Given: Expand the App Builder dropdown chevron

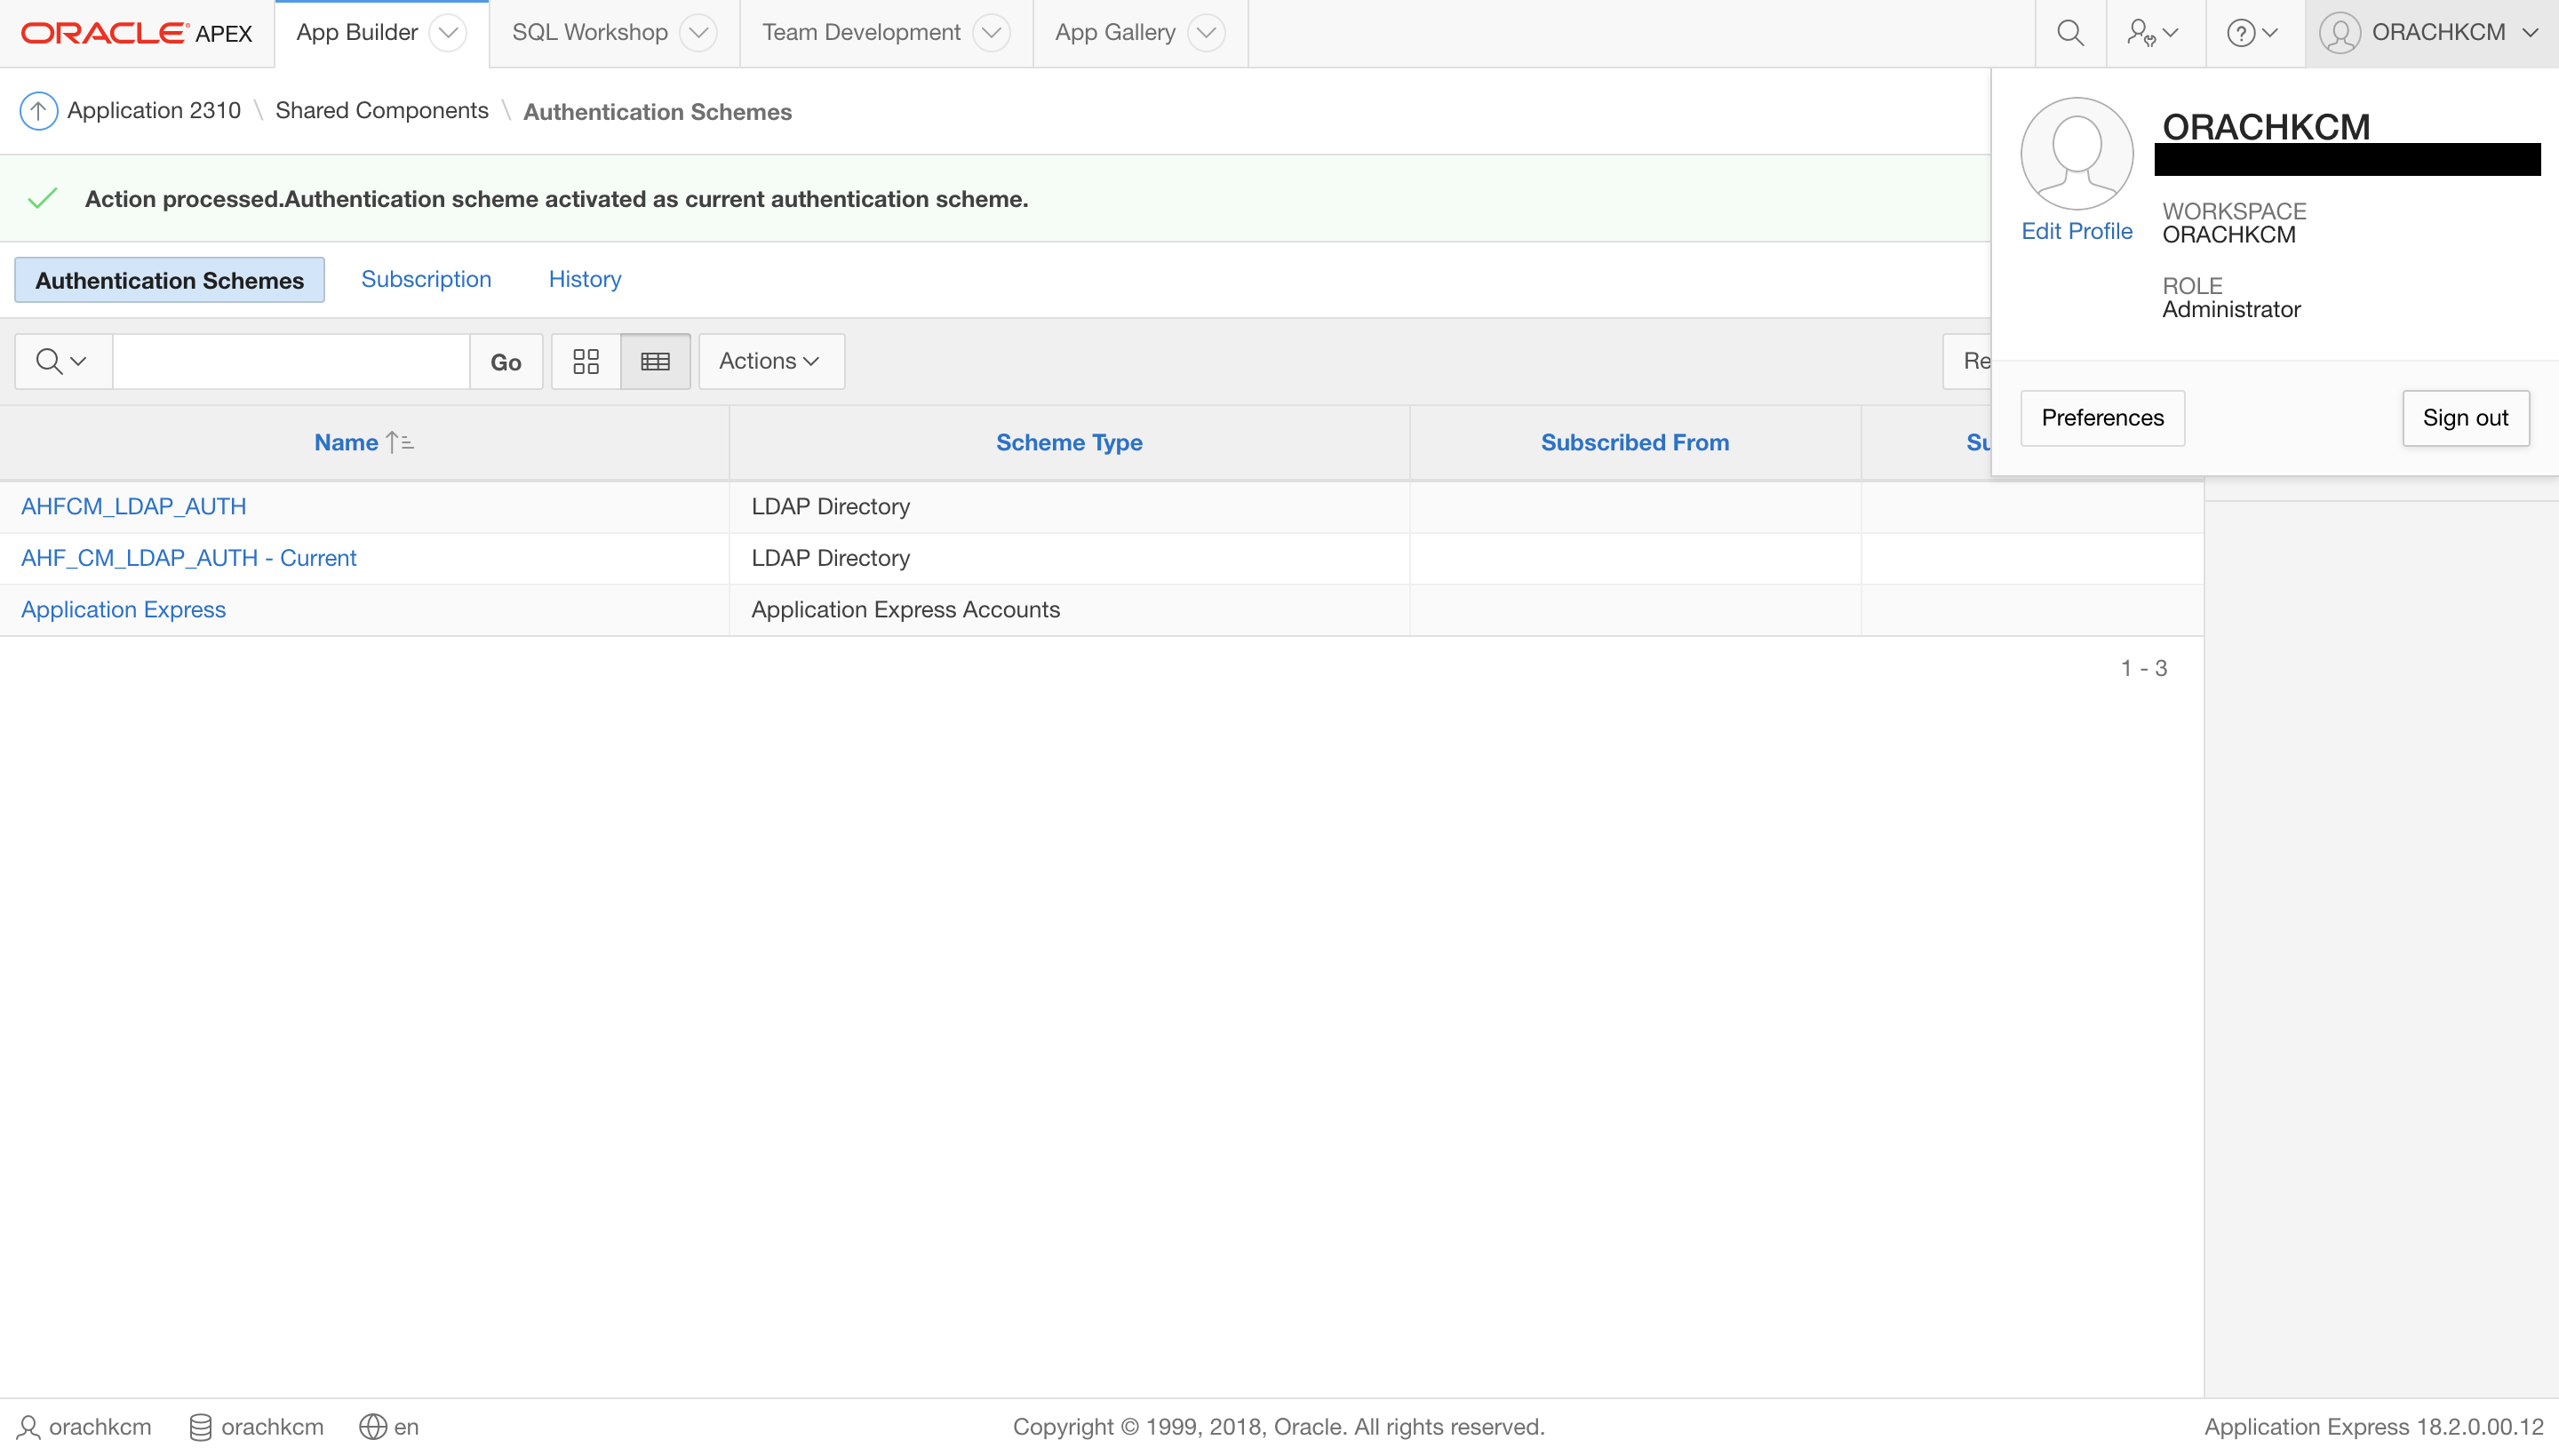Looking at the screenshot, I should click(448, 33).
